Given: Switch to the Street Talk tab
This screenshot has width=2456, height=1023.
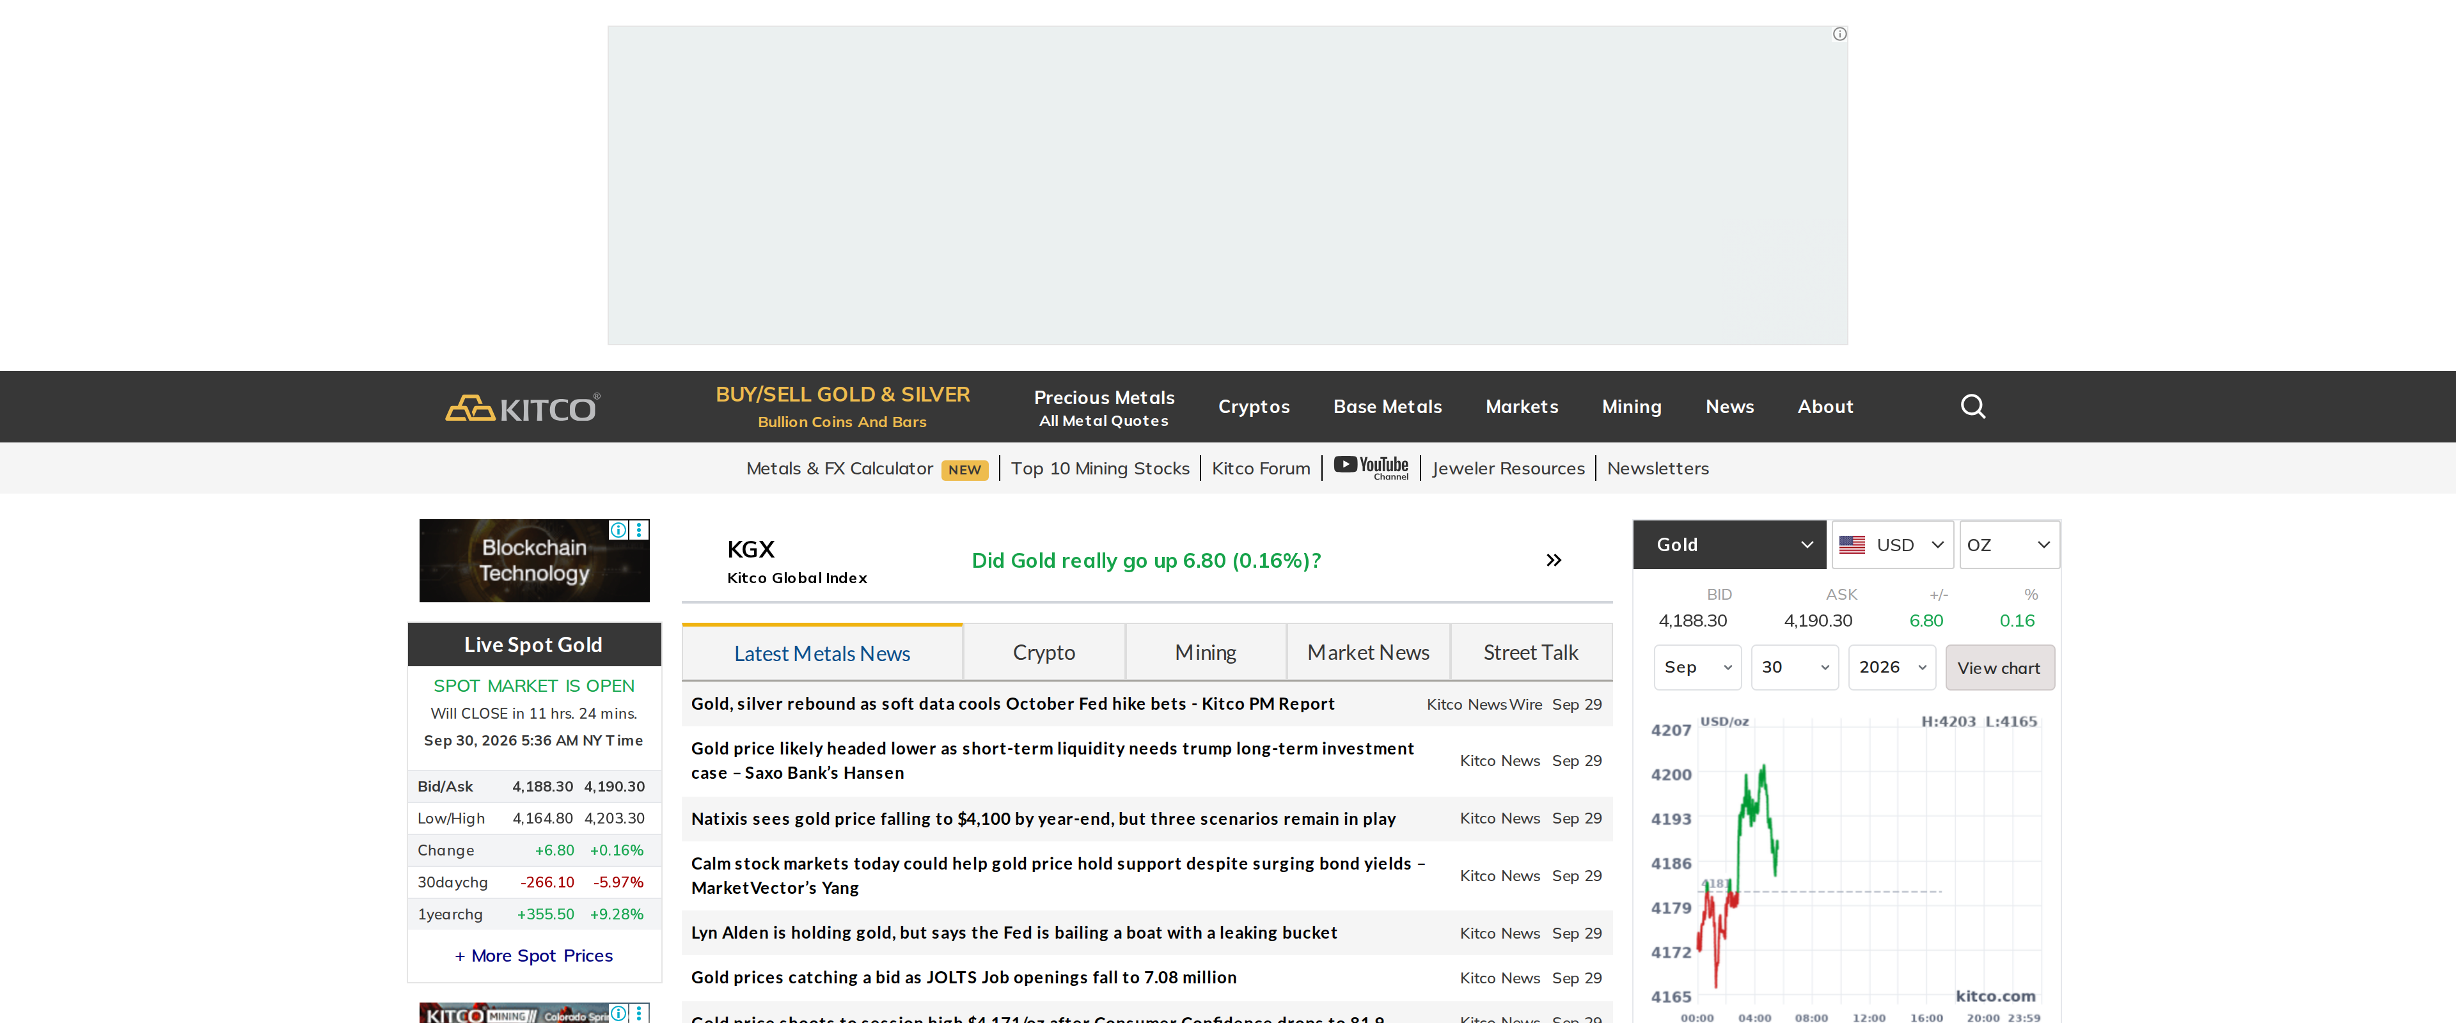Looking at the screenshot, I should (1531, 653).
